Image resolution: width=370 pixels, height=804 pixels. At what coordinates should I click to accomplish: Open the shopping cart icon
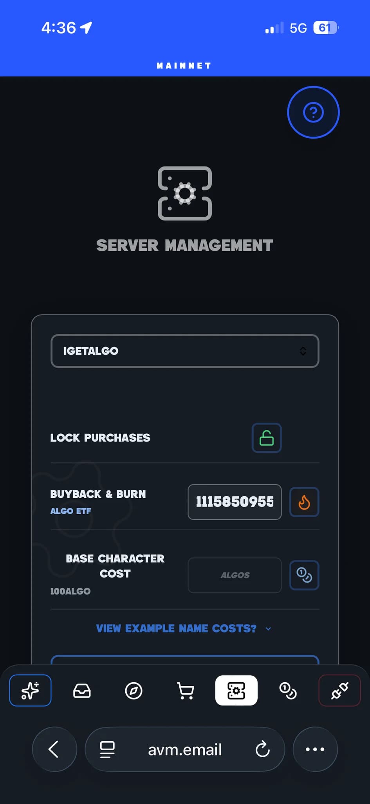pyautogui.click(x=185, y=691)
